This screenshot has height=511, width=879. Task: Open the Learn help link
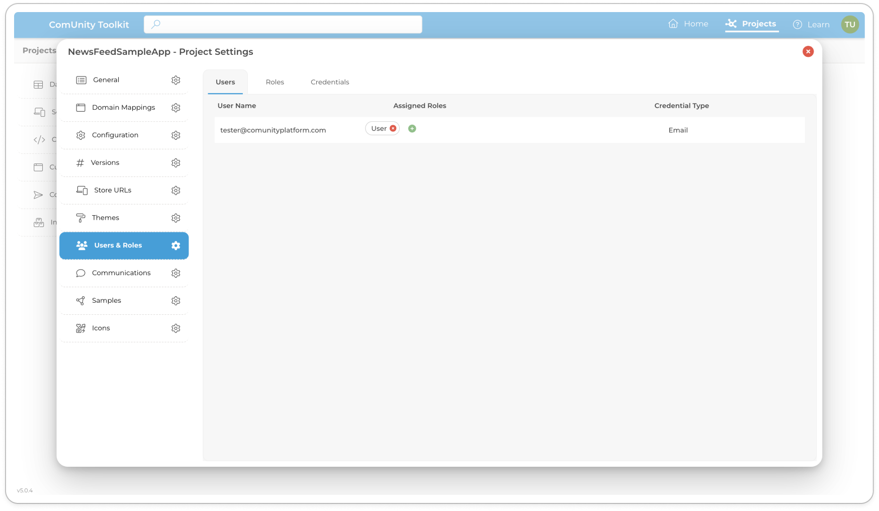pos(811,25)
